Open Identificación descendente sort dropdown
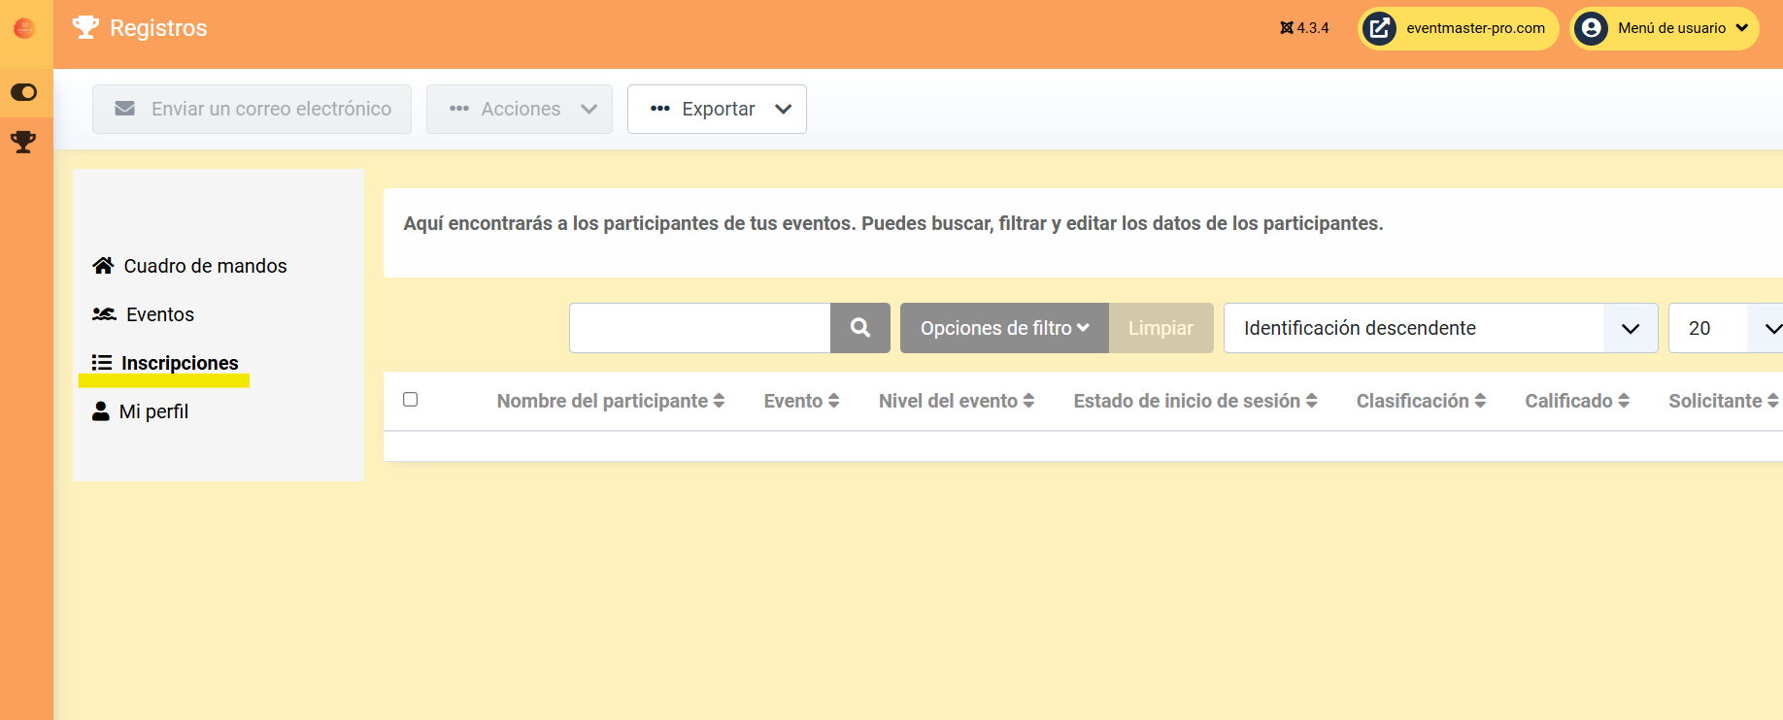This screenshot has width=1783, height=720. coord(1439,328)
